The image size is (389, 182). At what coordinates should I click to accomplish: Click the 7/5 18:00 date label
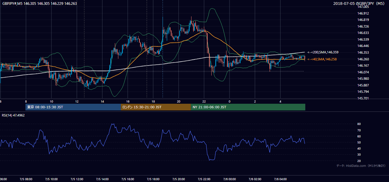click(x=153, y=179)
